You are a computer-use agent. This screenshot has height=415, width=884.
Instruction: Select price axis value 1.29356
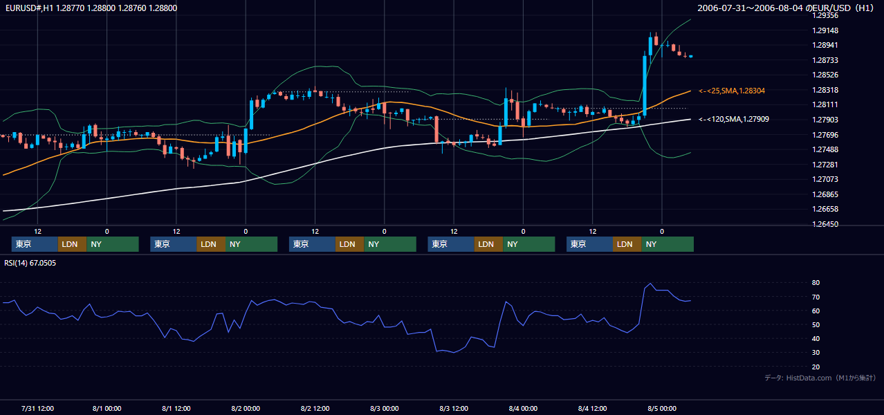point(826,15)
